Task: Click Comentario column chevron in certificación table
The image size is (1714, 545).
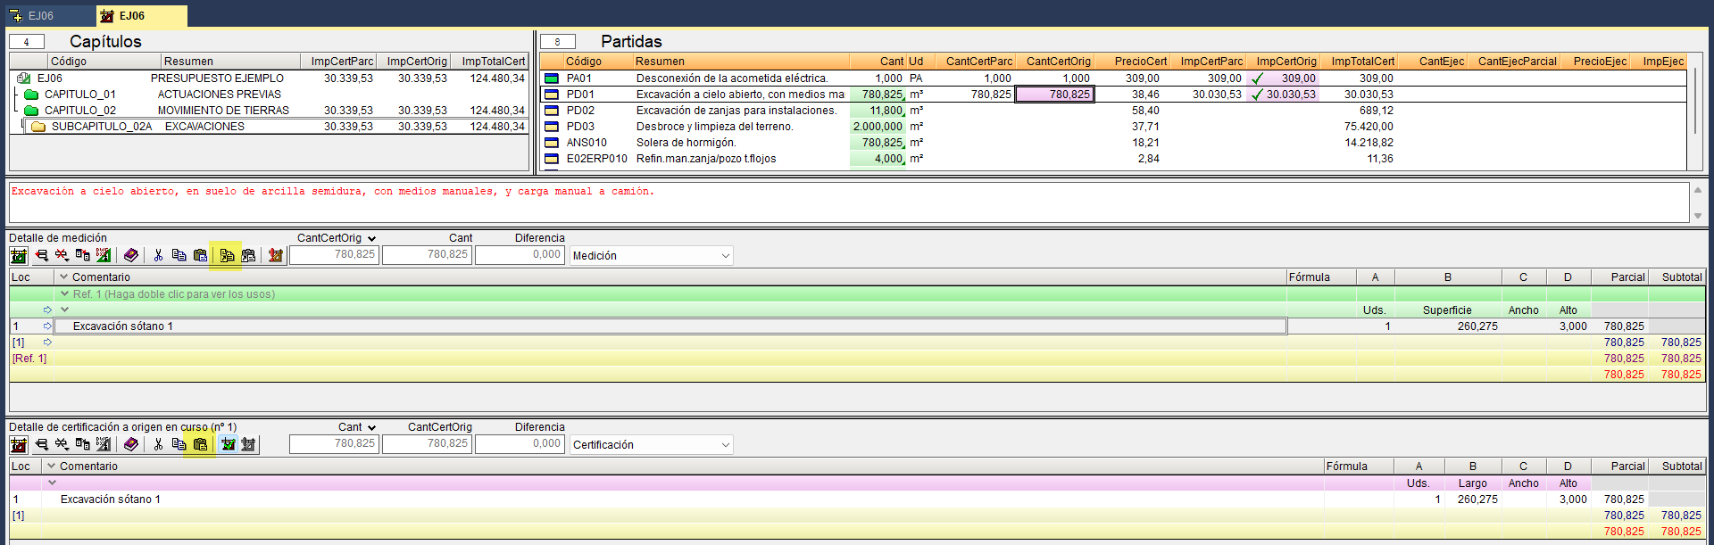Action: [x=52, y=467]
